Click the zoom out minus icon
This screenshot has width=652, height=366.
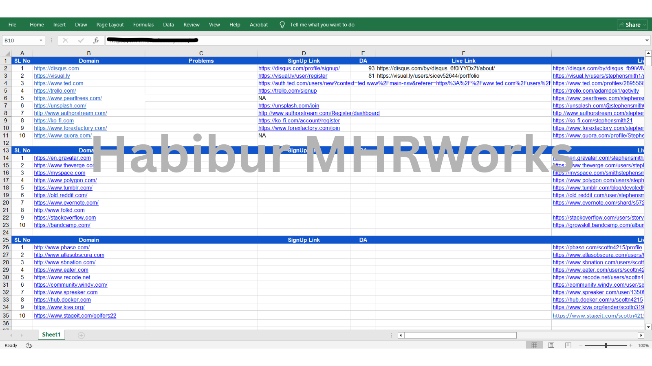[581, 345]
